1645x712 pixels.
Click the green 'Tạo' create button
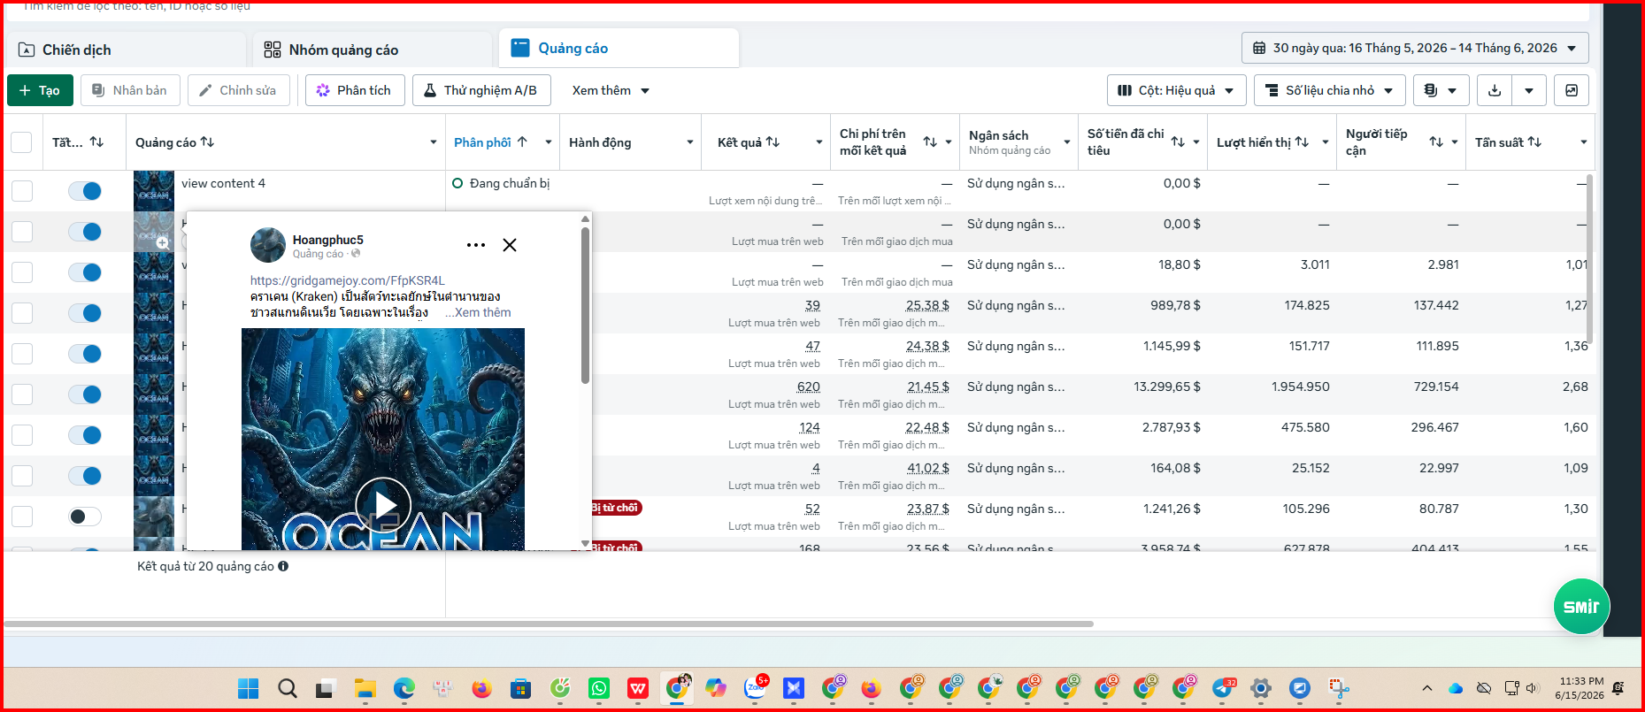click(x=40, y=90)
